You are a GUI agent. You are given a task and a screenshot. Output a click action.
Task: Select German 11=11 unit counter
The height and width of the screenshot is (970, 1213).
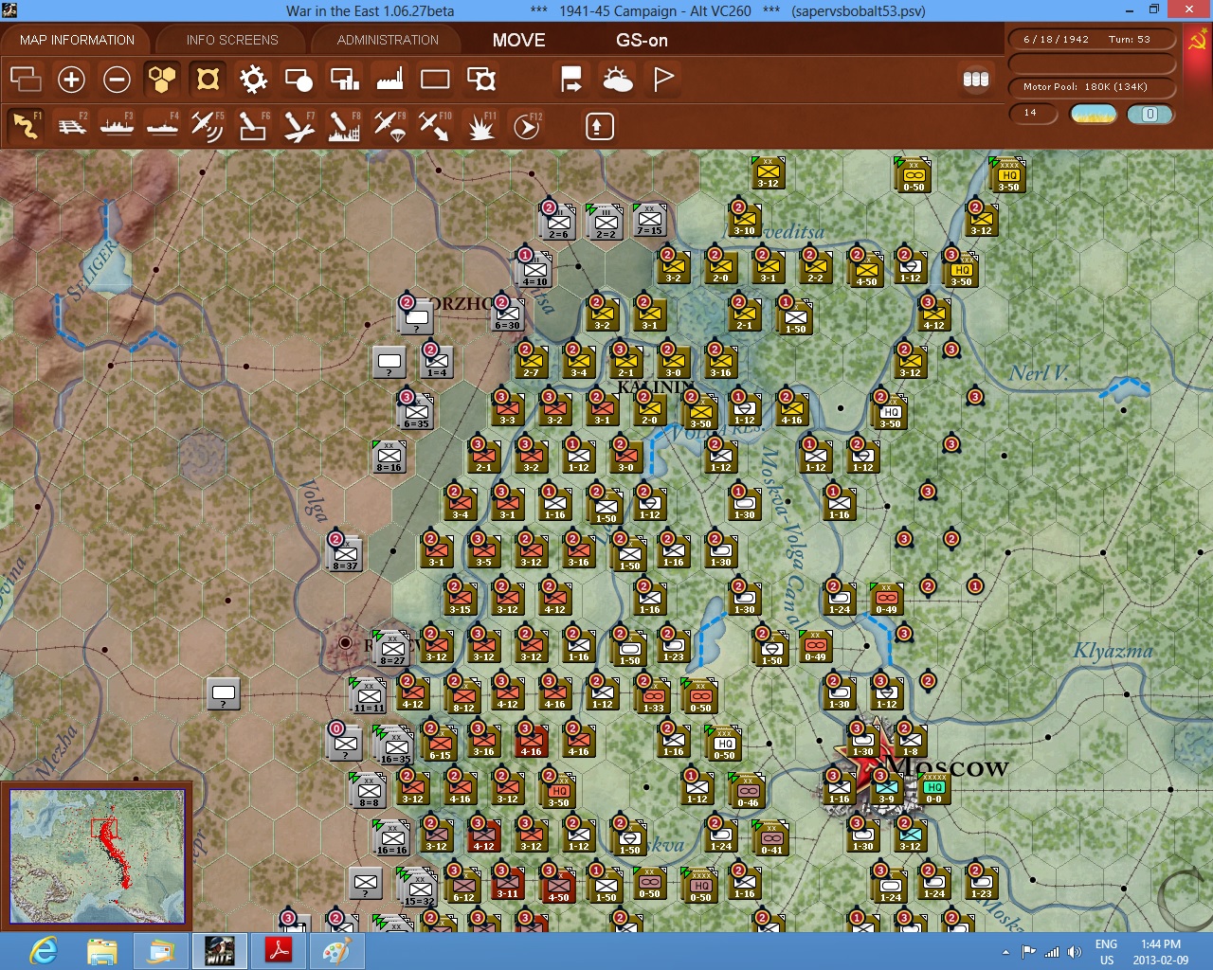click(x=369, y=696)
